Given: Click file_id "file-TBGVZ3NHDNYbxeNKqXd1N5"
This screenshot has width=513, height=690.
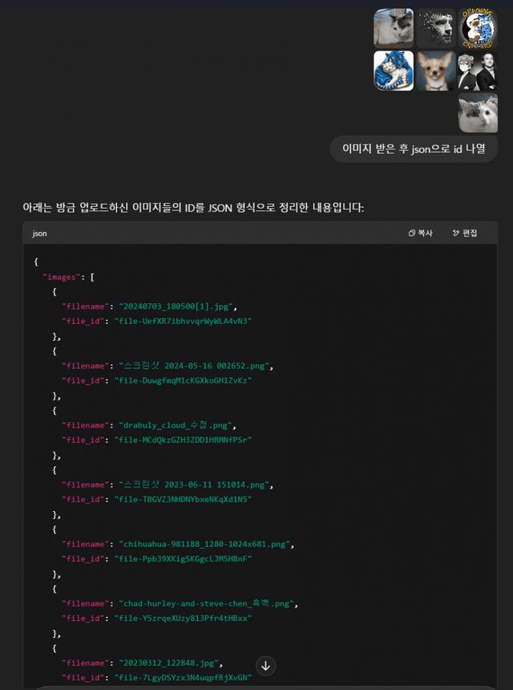Looking at the screenshot, I should 183,500.
